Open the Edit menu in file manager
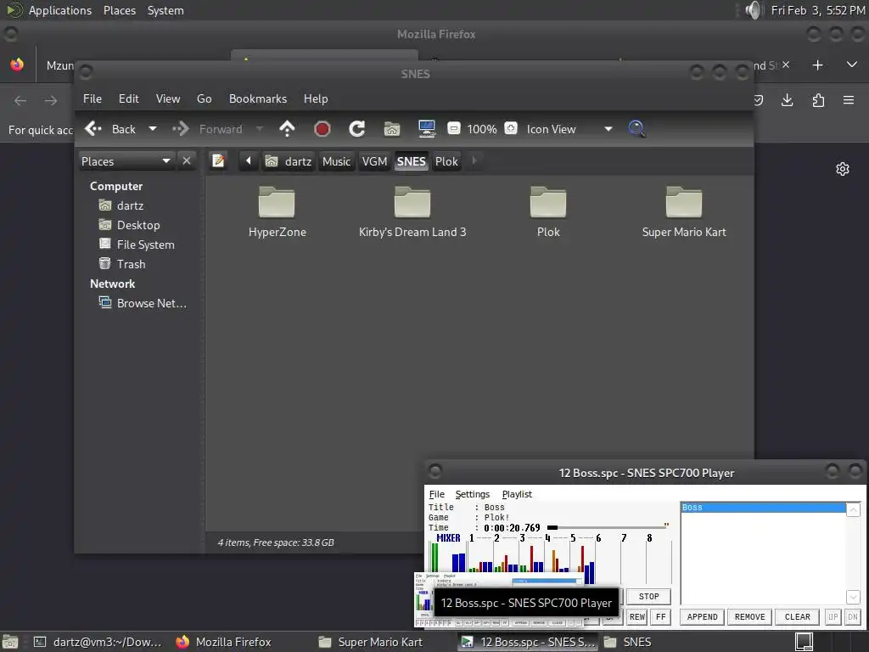The height and width of the screenshot is (652, 869). 129,98
